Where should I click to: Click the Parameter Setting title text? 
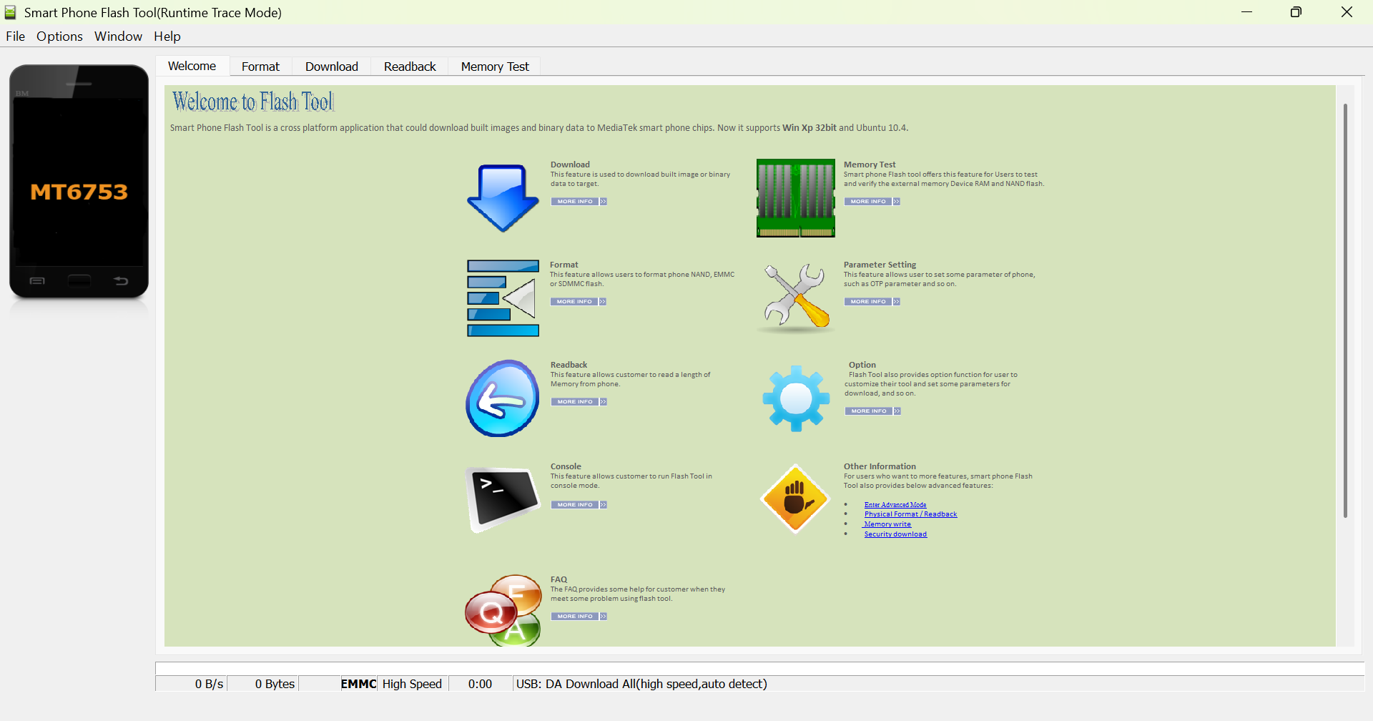pyautogui.click(x=880, y=265)
